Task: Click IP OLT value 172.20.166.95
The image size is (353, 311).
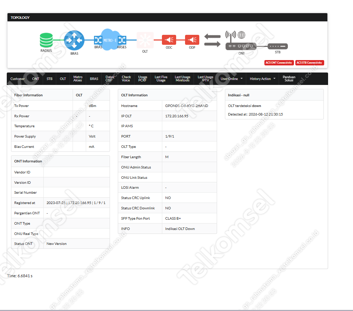Action: click(176, 116)
